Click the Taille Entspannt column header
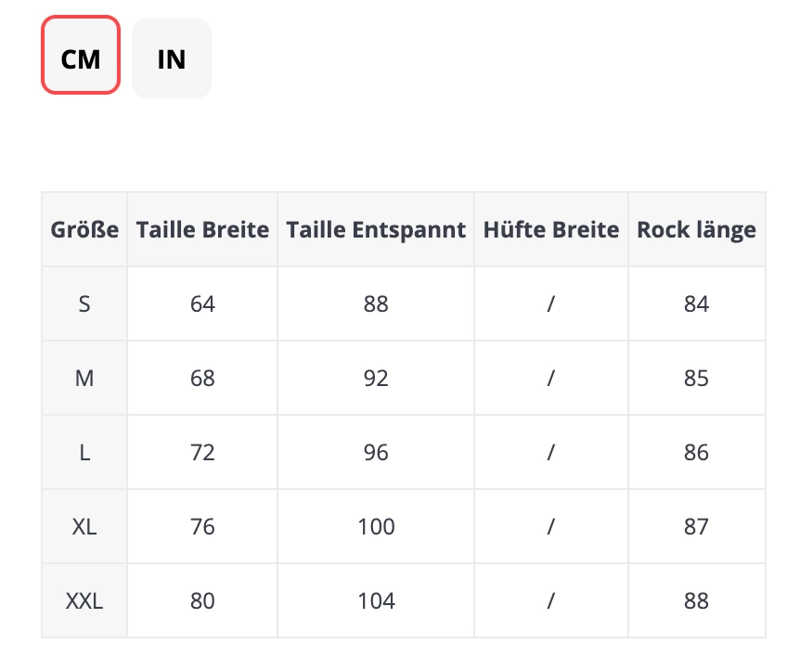 tap(376, 229)
